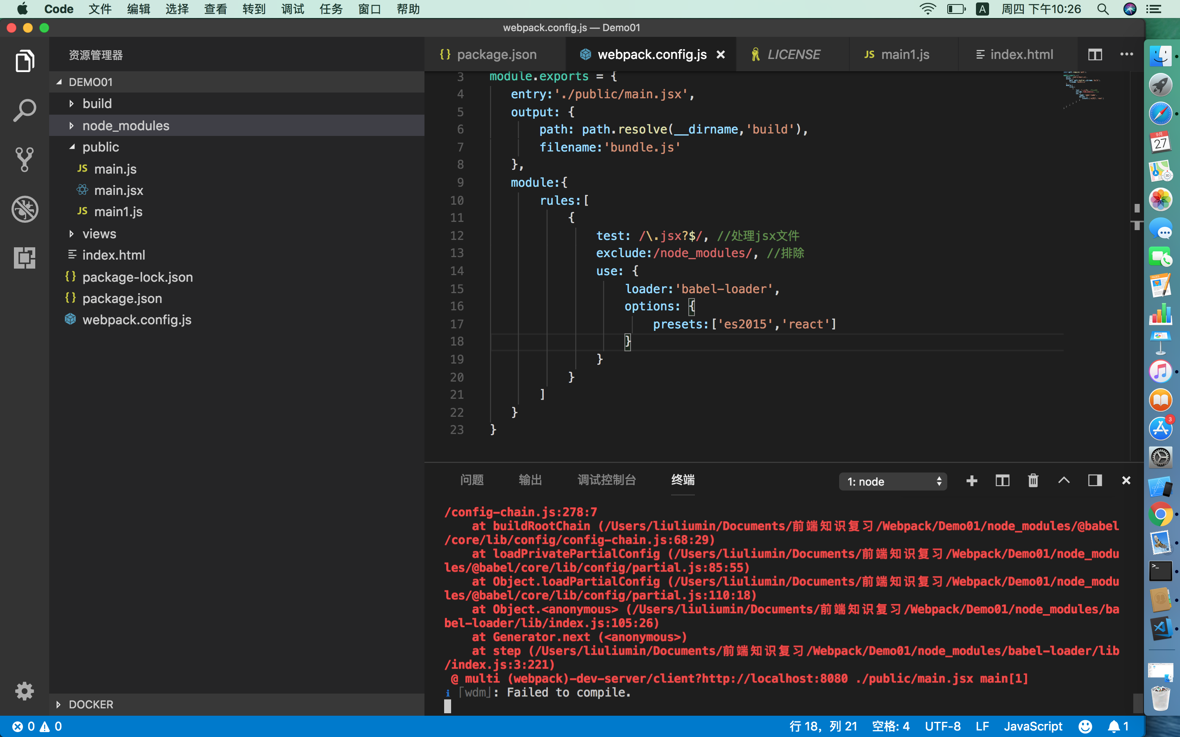Switch to the main1.js tab
Screen dimensions: 1180x737
click(905, 54)
